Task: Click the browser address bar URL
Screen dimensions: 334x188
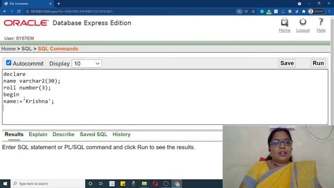Action: (72, 11)
